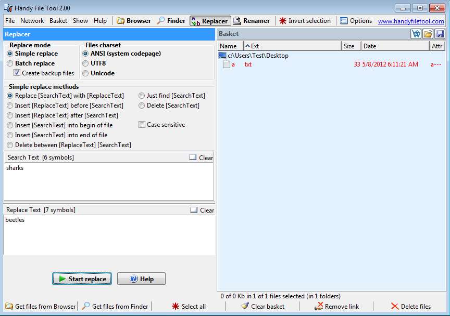The image size is (450, 316).
Task: Click Get files from Browser
Action: 41,306
